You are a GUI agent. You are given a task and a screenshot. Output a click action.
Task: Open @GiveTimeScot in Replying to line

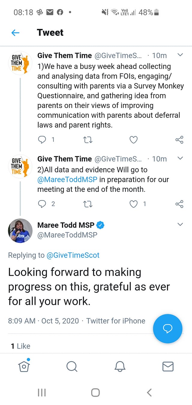pos(73,255)
